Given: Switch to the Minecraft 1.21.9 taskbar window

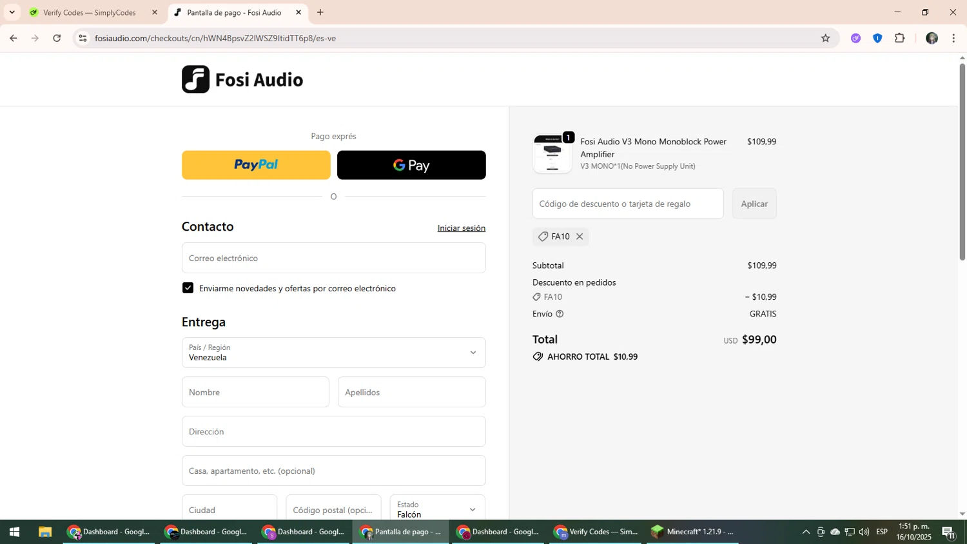Looking at the screenshot, I should 692,532.
